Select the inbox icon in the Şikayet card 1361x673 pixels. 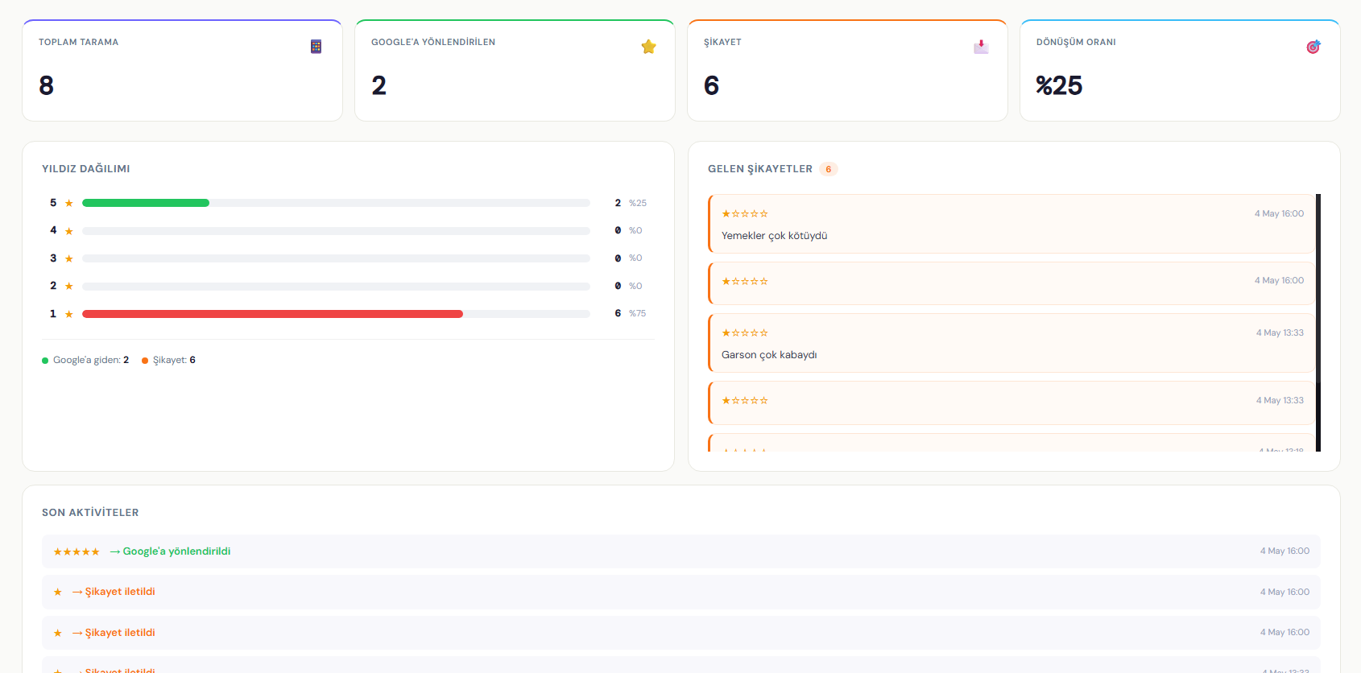(x=981, y=47)
